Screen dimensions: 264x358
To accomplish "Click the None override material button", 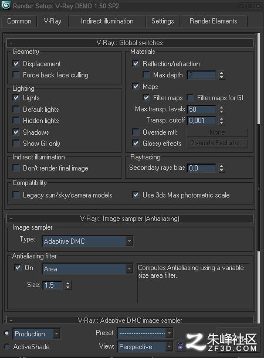I will [x=218, y=132].
